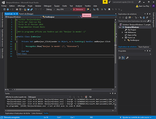Open the Déboguer menu

[48, 6]
